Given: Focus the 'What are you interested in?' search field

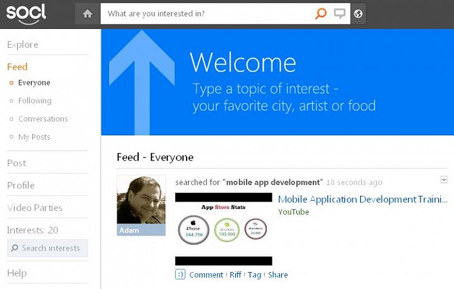Looking at the screenshot, I should point(208,13).
